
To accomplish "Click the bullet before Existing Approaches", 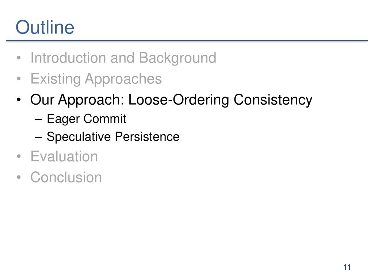I will coord(19,79).
